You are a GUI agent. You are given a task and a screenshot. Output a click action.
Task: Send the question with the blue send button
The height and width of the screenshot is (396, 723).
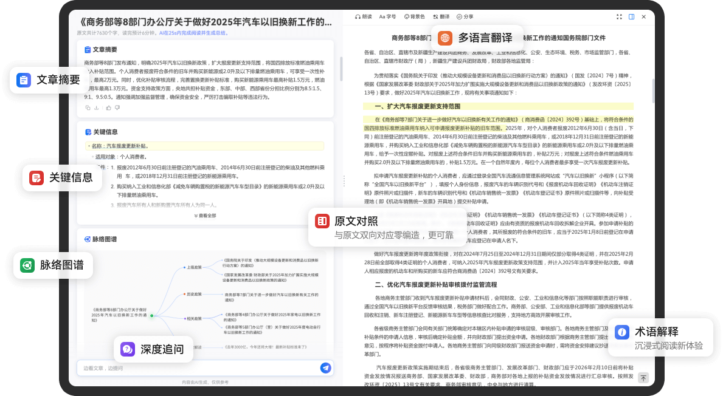325,367
